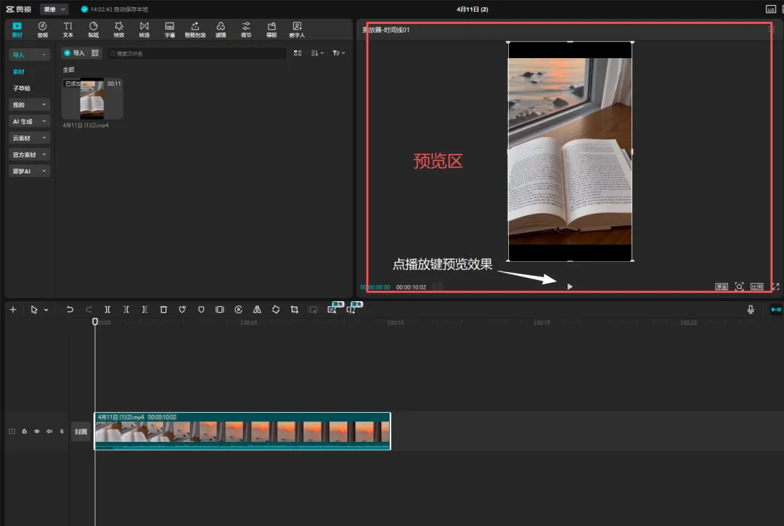
Task: Open the 滤镜 filters tab
Action: (221, 30)
